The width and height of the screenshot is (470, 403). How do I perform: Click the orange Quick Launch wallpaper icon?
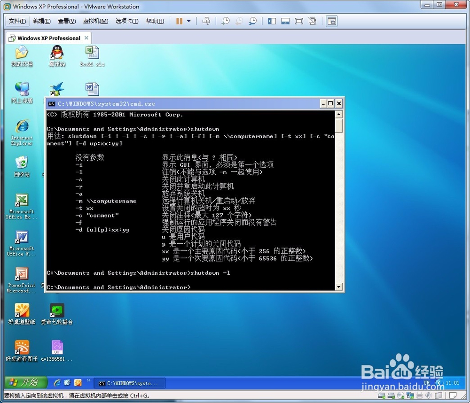pyautogui.click(x=78, y=383)
